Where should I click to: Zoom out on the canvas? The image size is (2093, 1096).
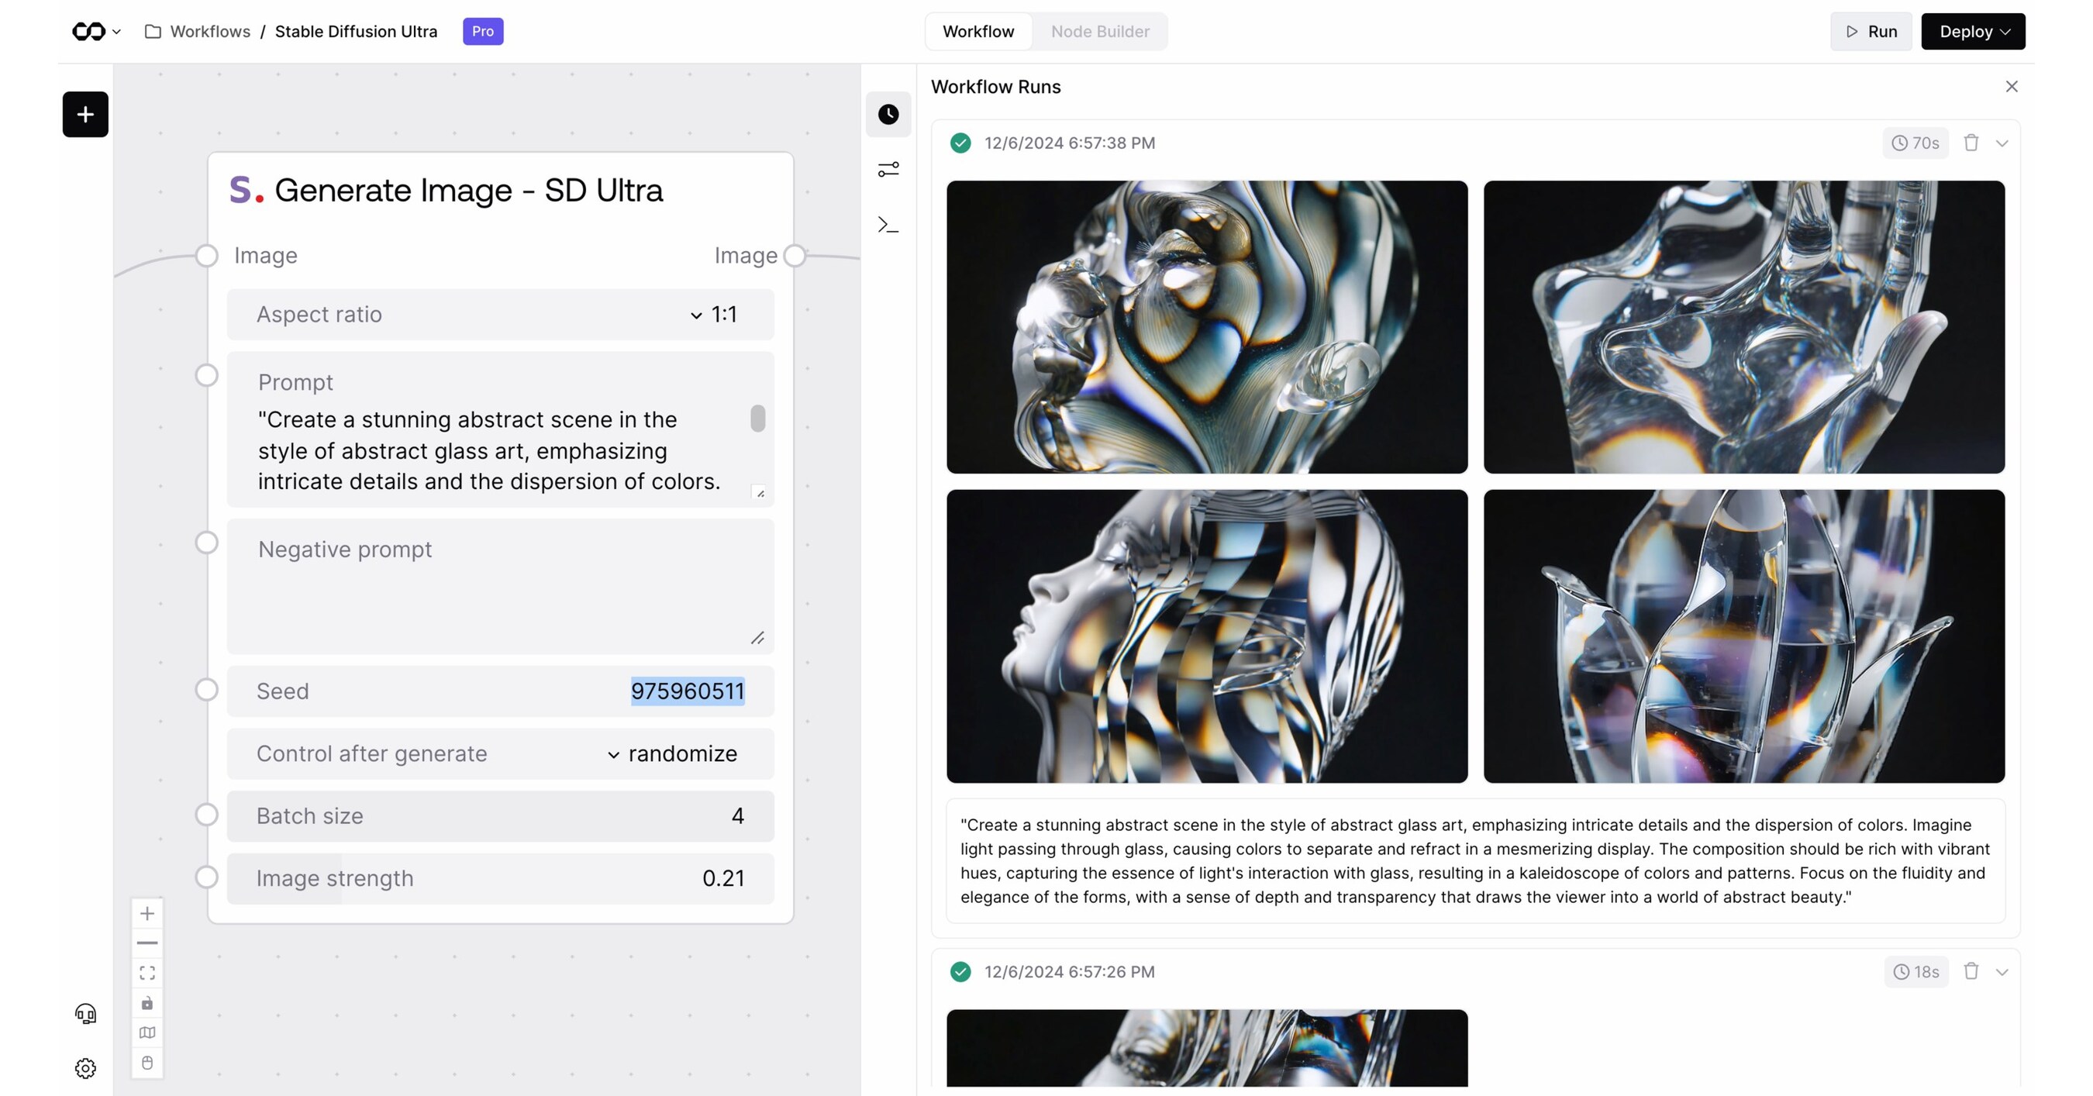pyautogui.click(x=147, y=943)
